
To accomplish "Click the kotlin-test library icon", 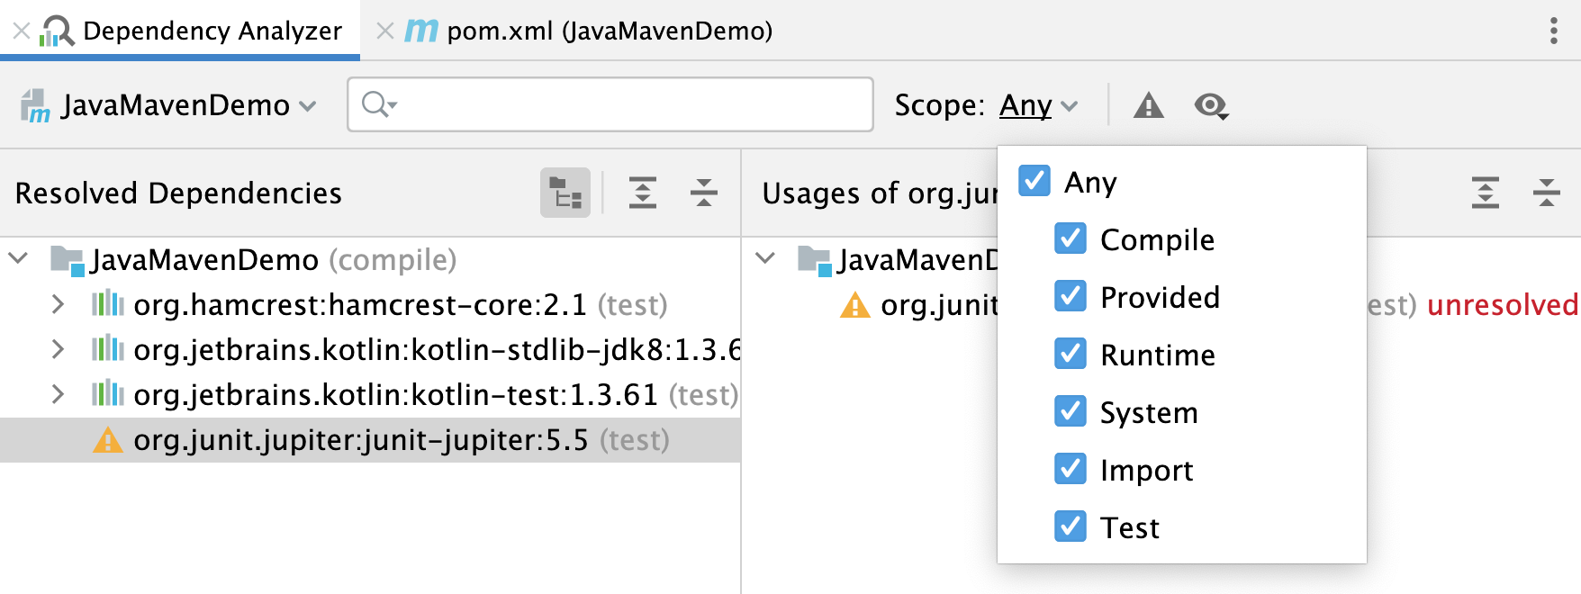I will click(x=108, y=394).
